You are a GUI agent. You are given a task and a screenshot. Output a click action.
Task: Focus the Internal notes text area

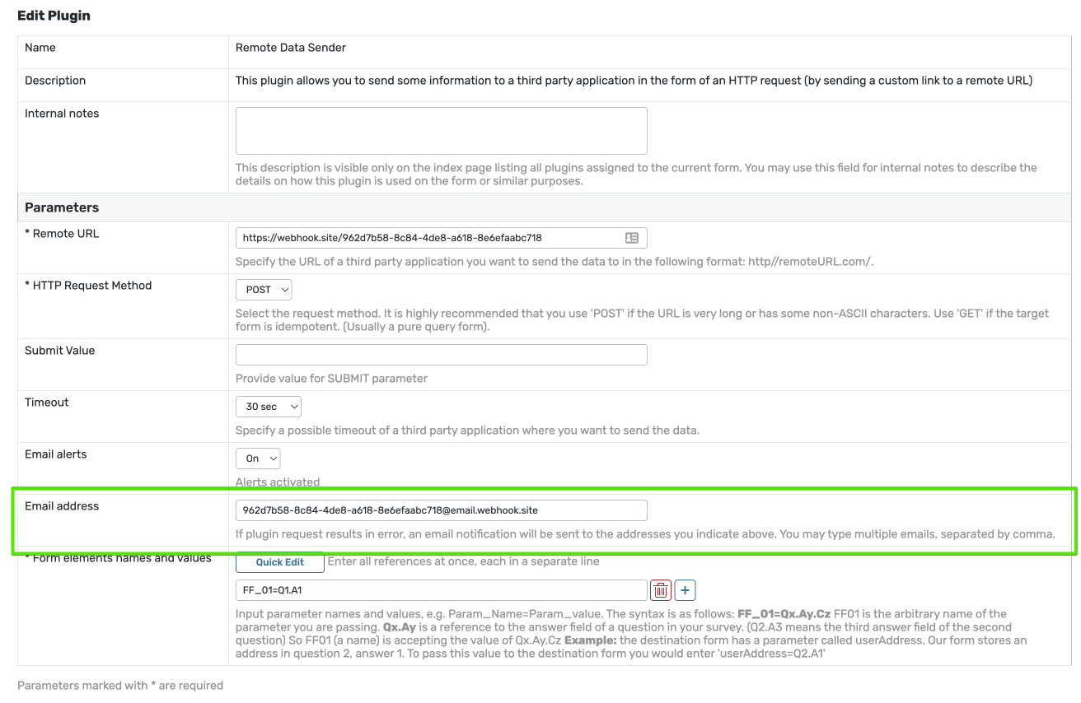(x=441, y=129)
